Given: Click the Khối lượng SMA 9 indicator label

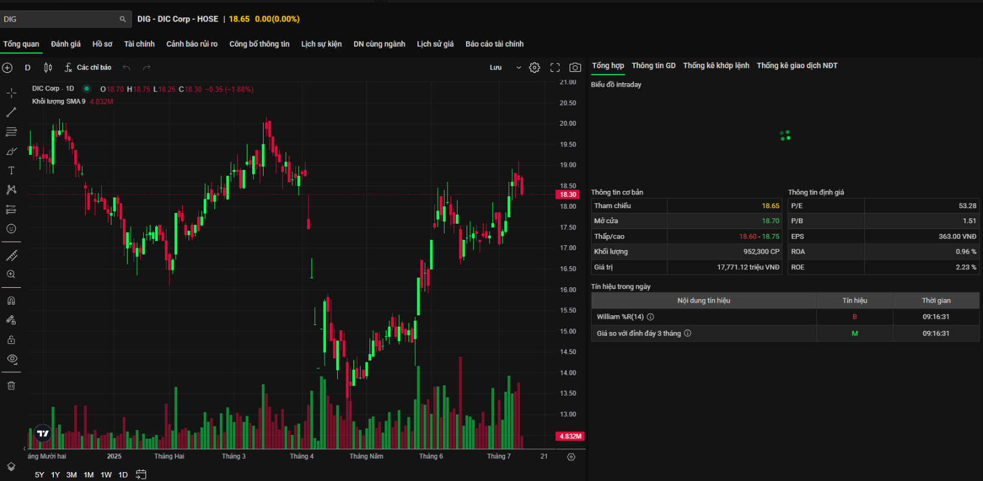Looking at the screenshot, I should click(59, 102).
